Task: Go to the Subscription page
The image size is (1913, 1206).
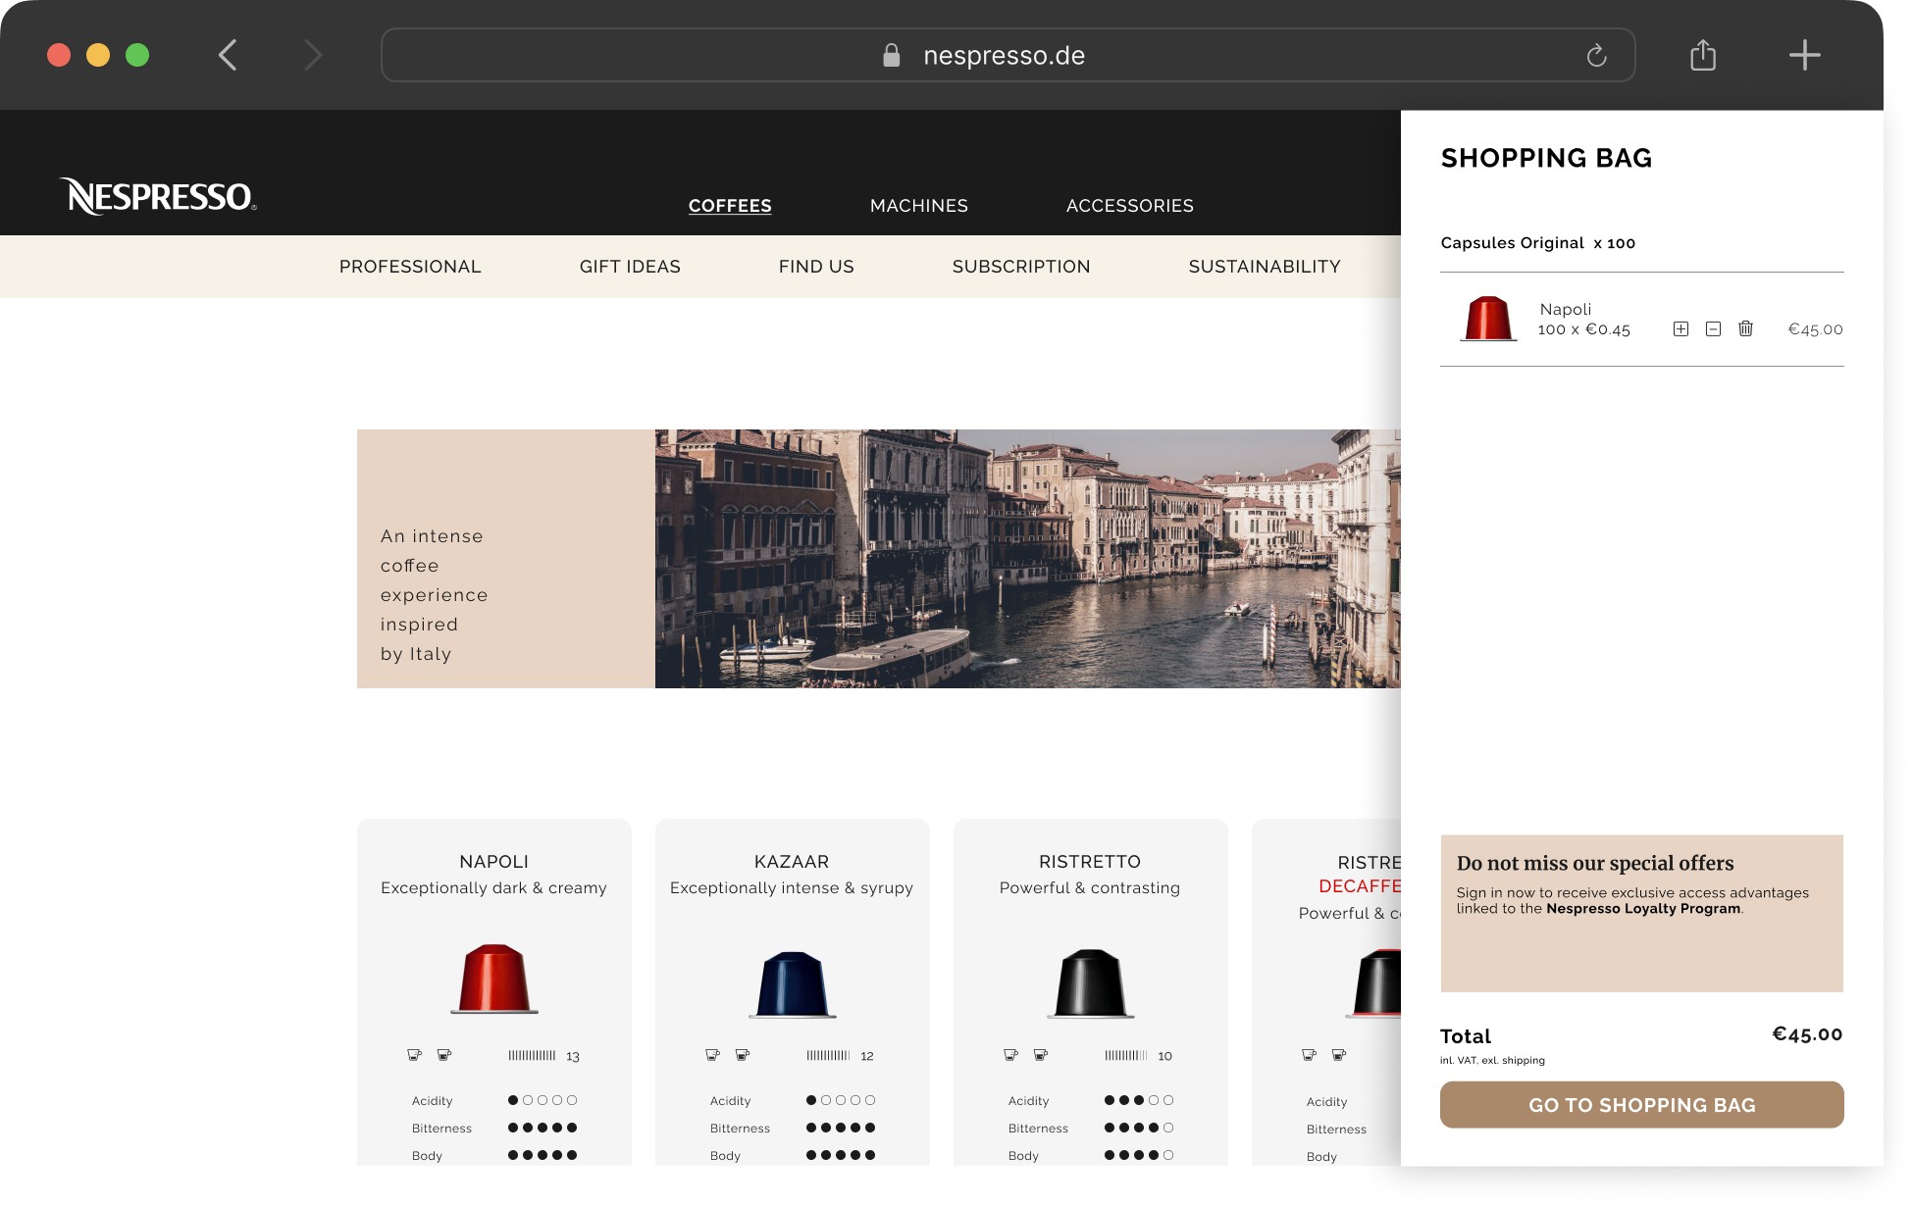Action: 1020,267
